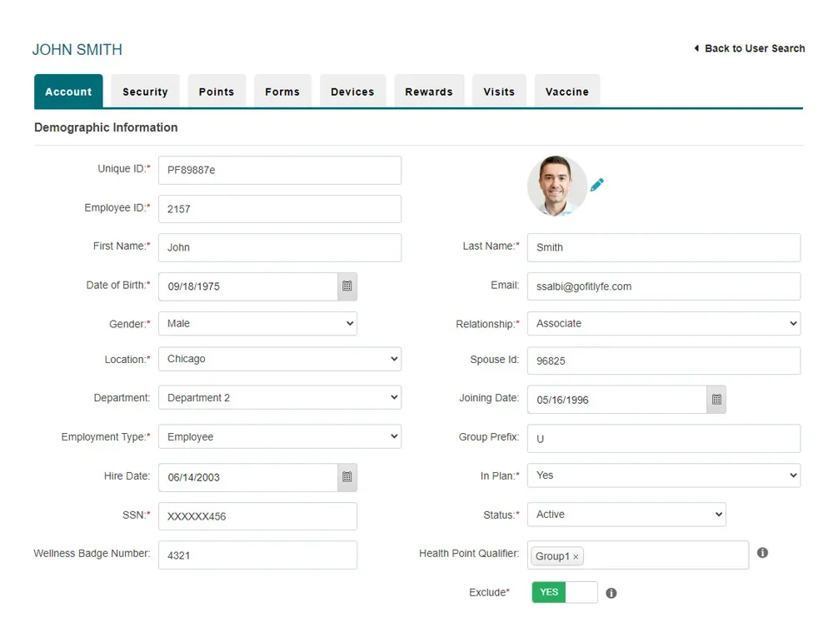Expand the Department dropdown
833x642 pixels.
tap(279, 397)
